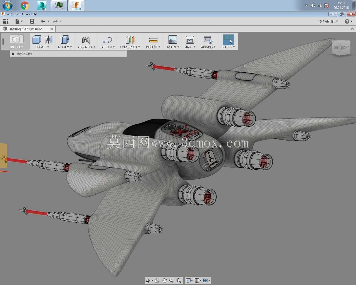Screen dimensions: 356x285
Task: Select the Mirror tool icon
Action: (x=48, y=40)
